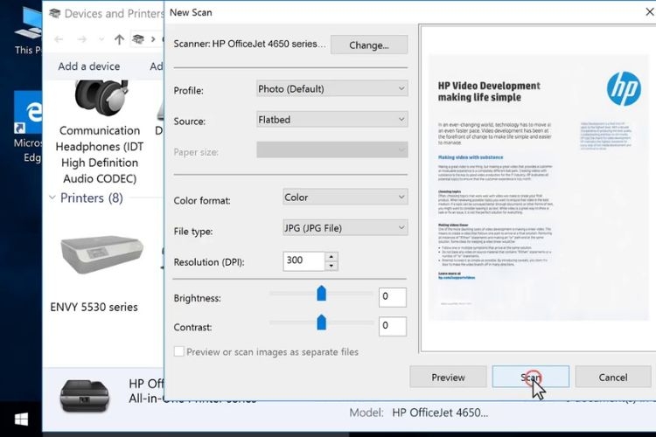Click the Devices and Printers address bar icon
Viewport: 656px width, 437px height.
138,39
